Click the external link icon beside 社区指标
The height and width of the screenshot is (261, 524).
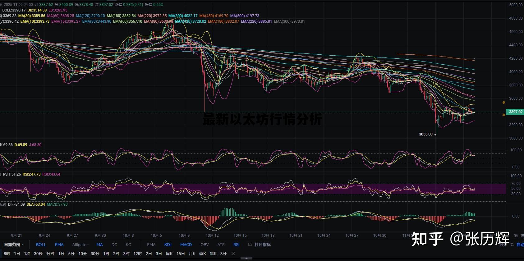tap(250, 245)
